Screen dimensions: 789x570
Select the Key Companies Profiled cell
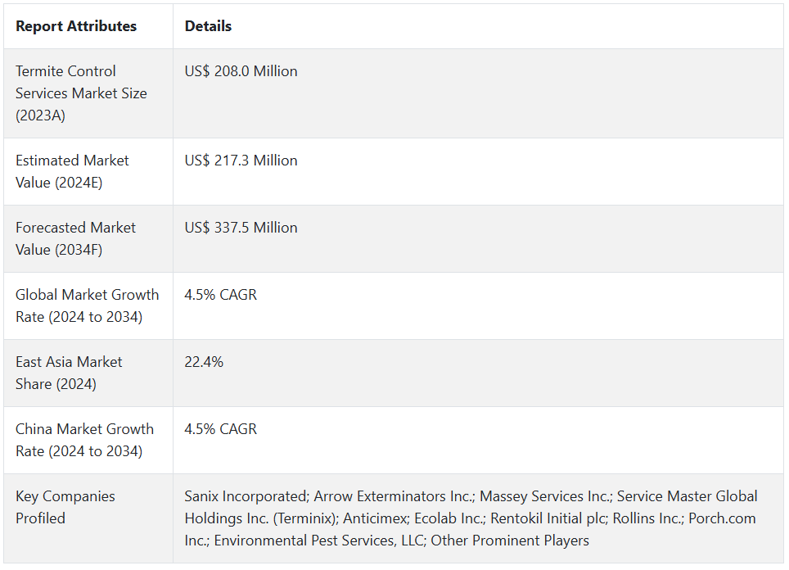point(65,507)
